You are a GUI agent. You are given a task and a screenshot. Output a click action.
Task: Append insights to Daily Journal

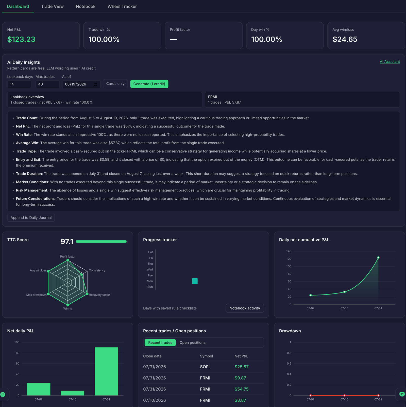pos(31,218)
